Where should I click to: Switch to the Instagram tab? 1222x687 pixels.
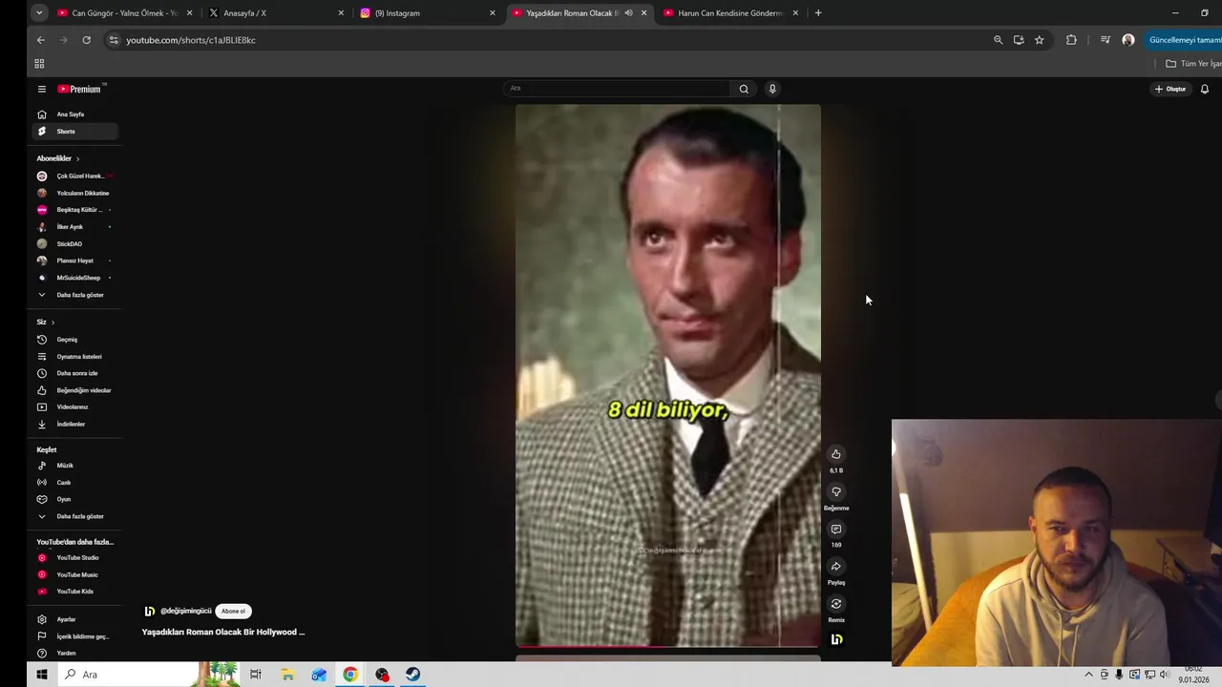[x=428, y=13]
